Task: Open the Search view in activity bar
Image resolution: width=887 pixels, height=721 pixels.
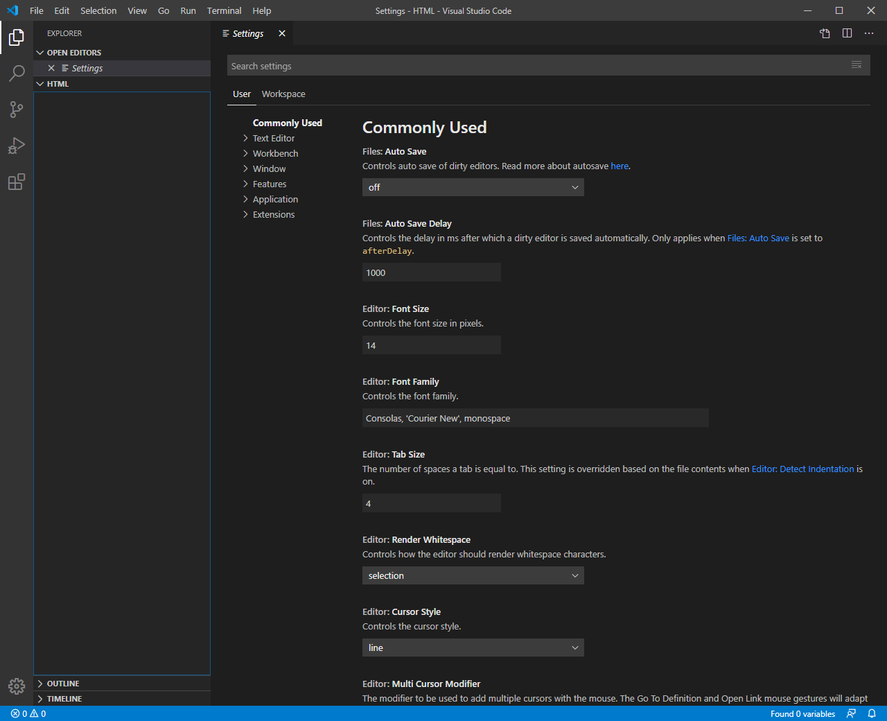Action: click(x=17, y=73)
